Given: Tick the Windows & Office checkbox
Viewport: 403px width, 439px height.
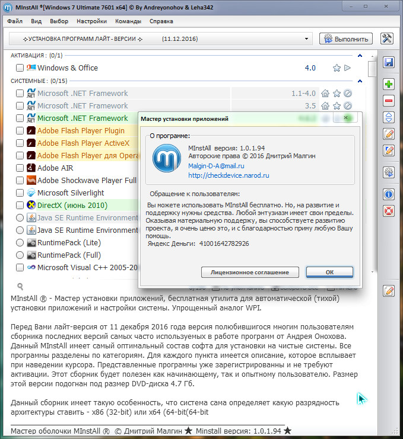Looking at the screenshot, I should click(x=20, y=68).
